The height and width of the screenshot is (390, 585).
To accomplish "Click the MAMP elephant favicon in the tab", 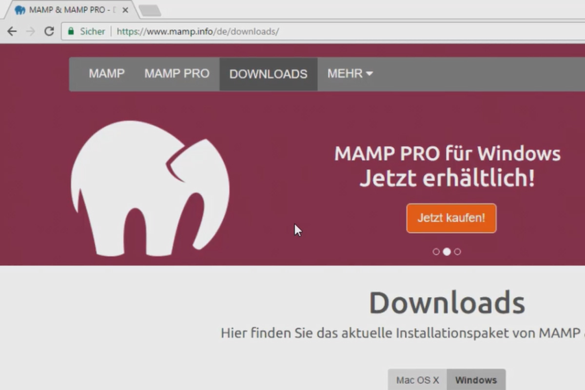I will (x=20, y=10).
